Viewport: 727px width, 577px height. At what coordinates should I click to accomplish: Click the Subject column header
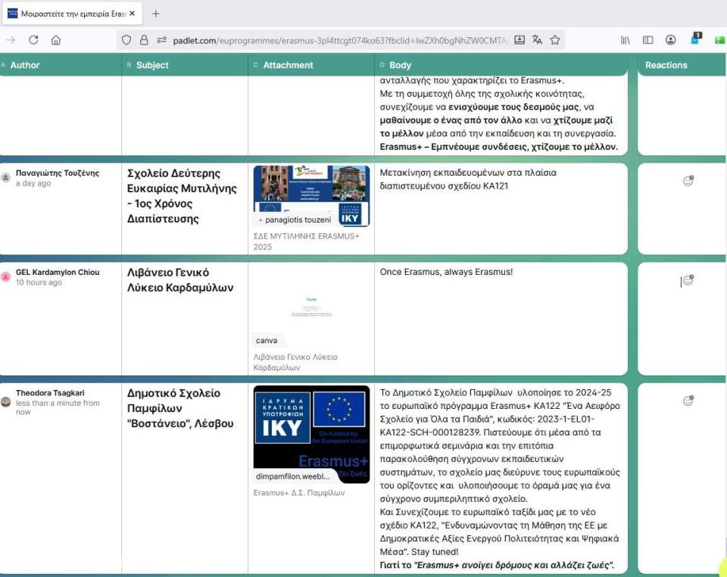click(152, 65)
